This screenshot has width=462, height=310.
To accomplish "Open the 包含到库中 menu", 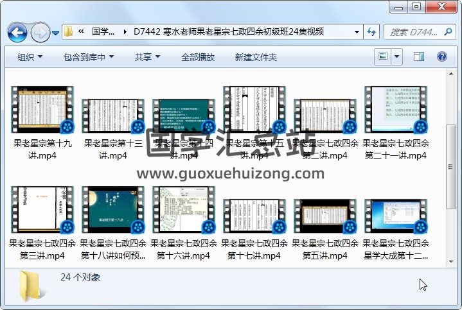I will [88, 57].
